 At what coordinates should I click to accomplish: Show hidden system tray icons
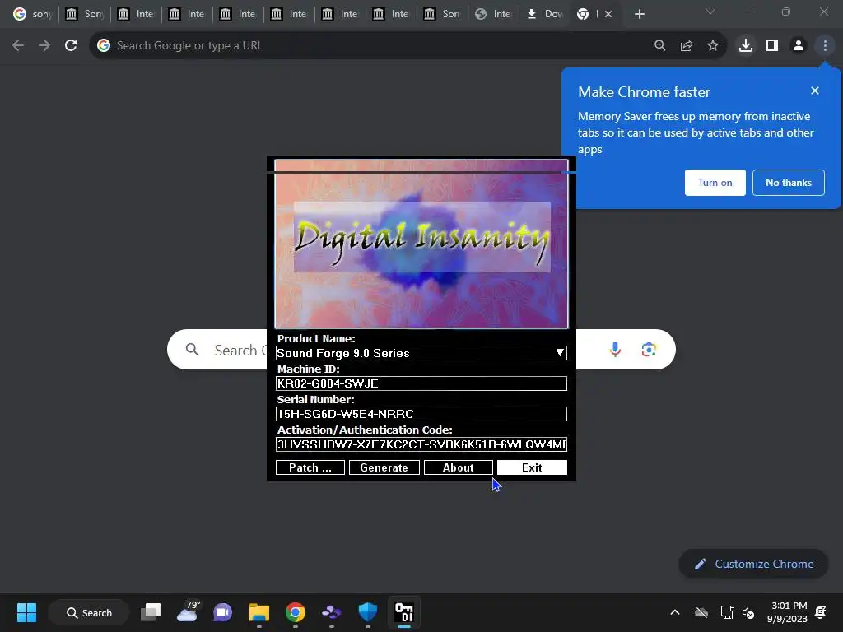coord(675,612)
